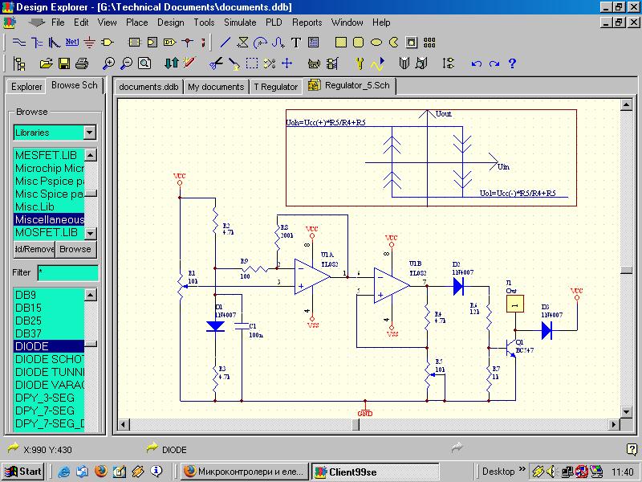Open the Libraries browse dropdown
The height and width of the screenshot is (482, 642).
[90, 133]
